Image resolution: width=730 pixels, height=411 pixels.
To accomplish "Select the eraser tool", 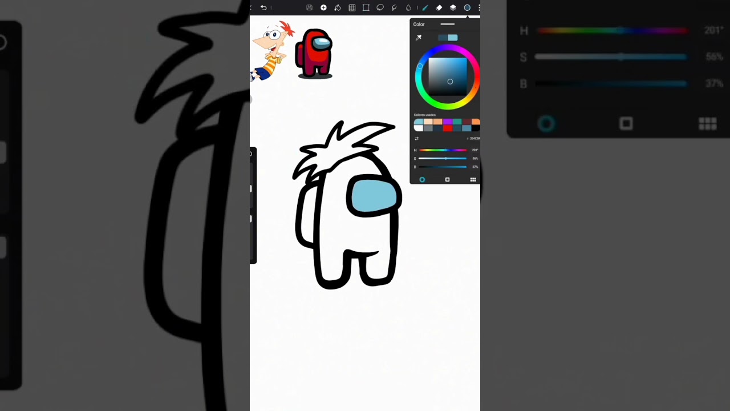I will [439, 7].
